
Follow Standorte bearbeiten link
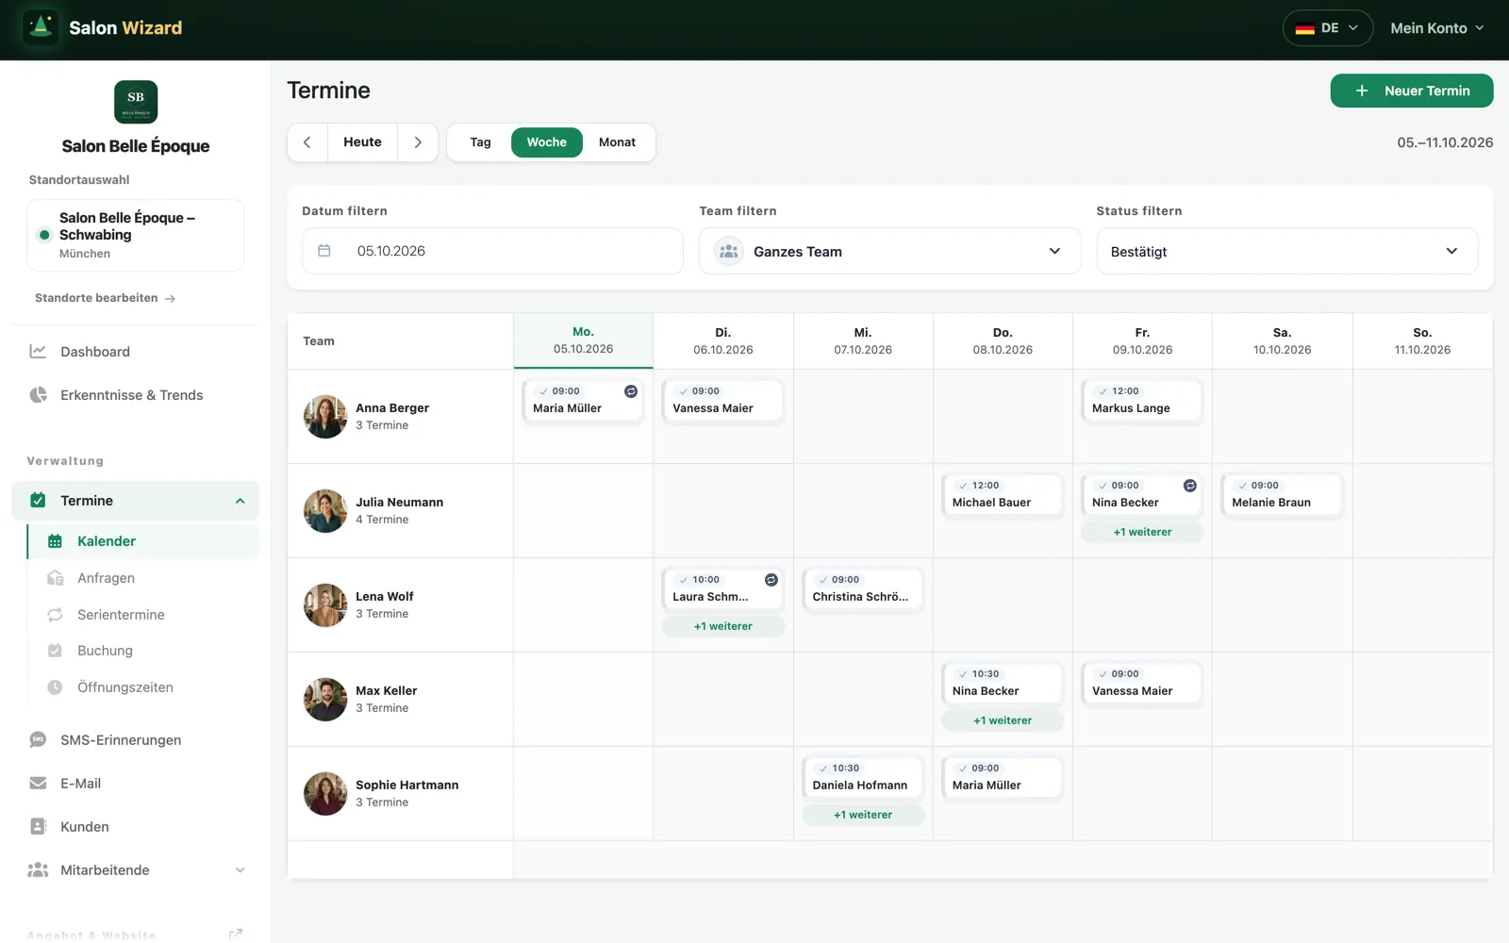(105, 298)
